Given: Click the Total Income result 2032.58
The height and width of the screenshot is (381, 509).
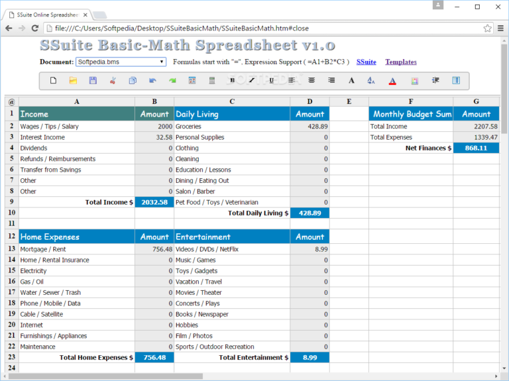Looking at the screenshot, I should [154, 202].
